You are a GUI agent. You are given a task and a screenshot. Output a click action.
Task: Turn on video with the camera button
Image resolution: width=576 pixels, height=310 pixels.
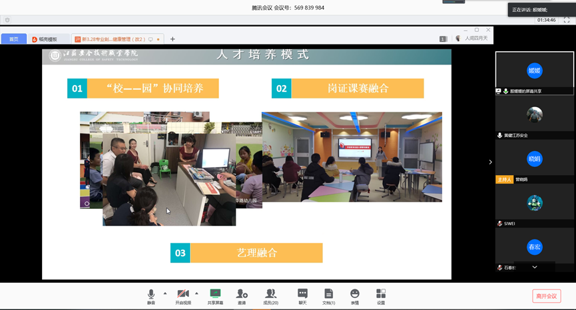pyautogui.click(x=183, y=294)
